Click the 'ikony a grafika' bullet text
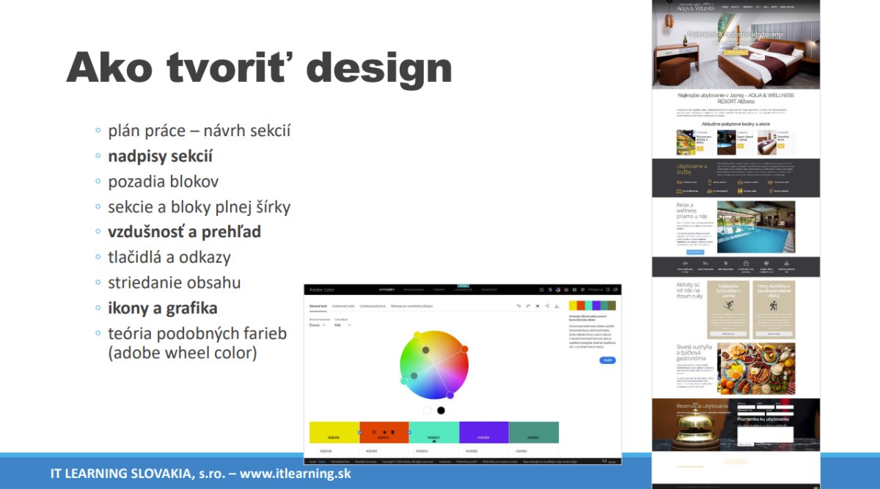Viewport: 880px width, 489px height. point(163,308)
